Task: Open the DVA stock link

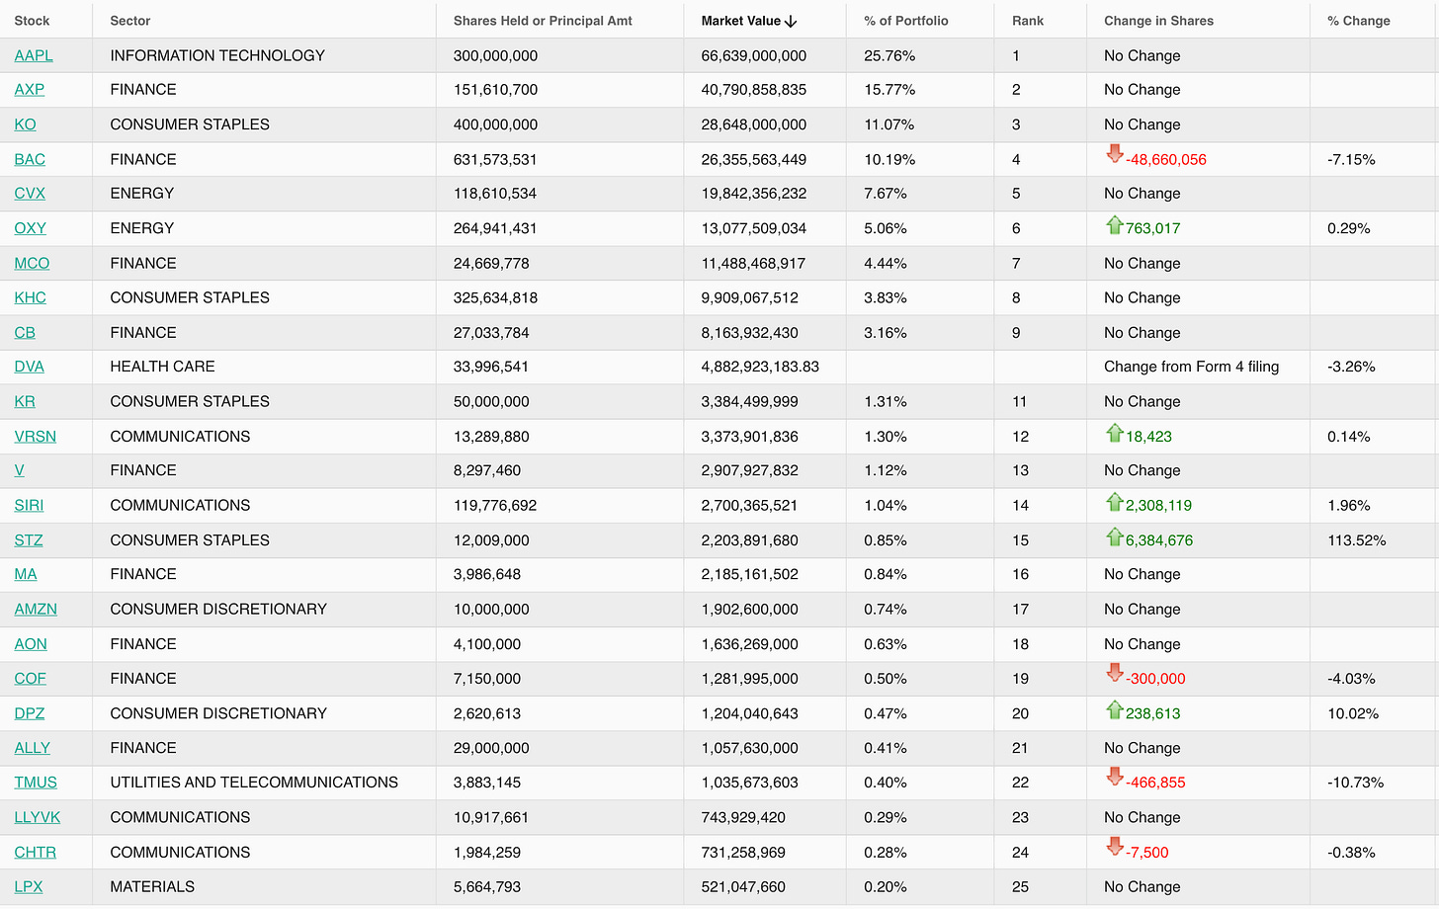Action: 30,367
